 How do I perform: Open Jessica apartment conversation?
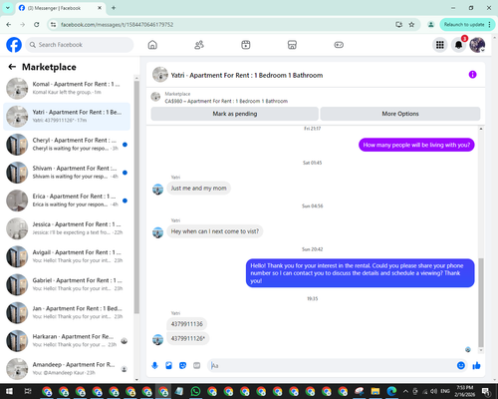(x=67, y=228)
